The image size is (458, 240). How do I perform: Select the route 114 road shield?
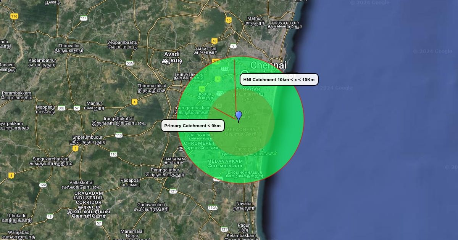(x=84, y=18)
